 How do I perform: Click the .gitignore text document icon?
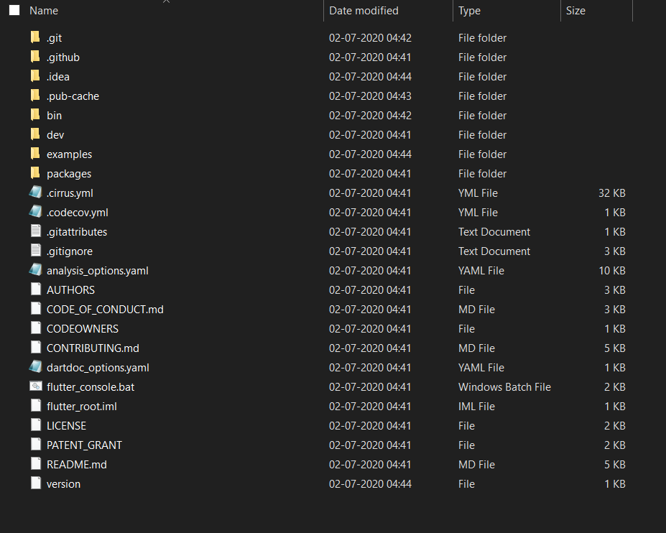point(36,251)
